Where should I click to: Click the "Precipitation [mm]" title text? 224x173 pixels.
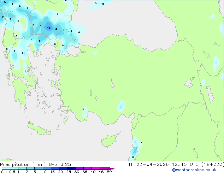(x=23, y=165)
